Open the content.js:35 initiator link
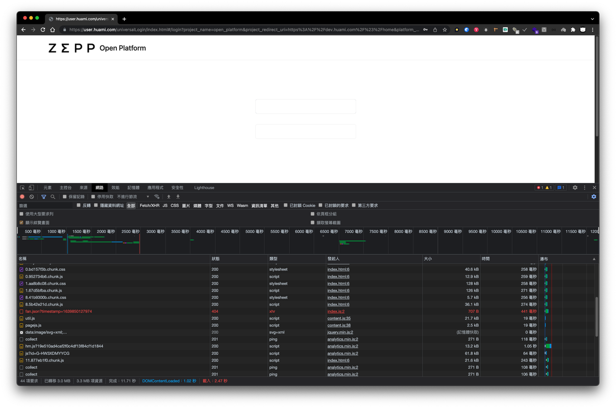 (339, 318)
